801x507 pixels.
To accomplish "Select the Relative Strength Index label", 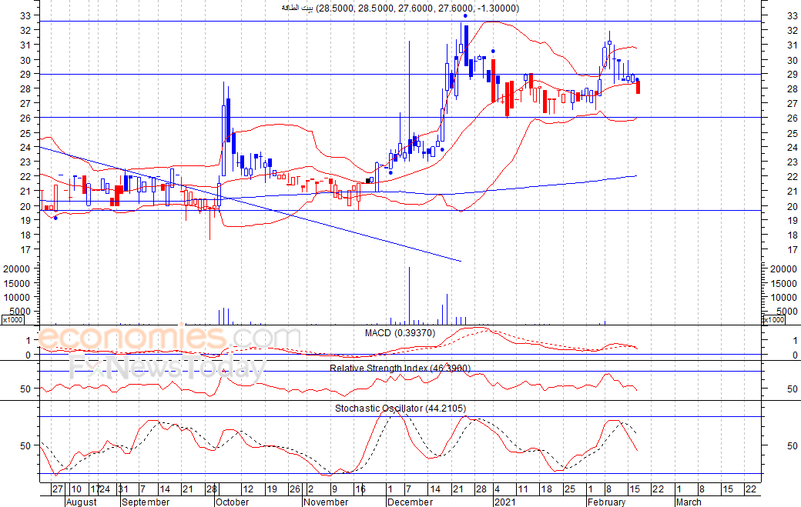I will [400, 369].
